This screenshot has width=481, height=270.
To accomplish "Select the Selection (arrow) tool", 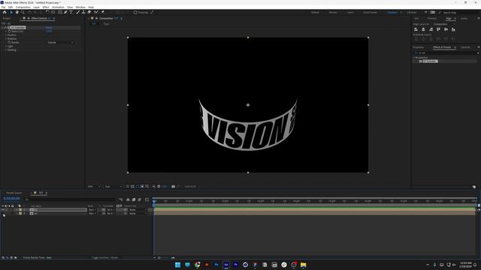I will 11,12.
